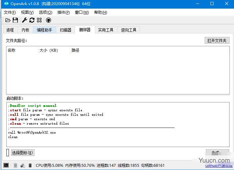Click the refresh arrows toolbar icon
Image resolution: width=234 pixels, height=170 pixels.
tap(32, 20)
